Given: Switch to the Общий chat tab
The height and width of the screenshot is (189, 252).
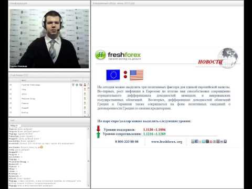Looking at the screenshot, I should click(15, 125).
